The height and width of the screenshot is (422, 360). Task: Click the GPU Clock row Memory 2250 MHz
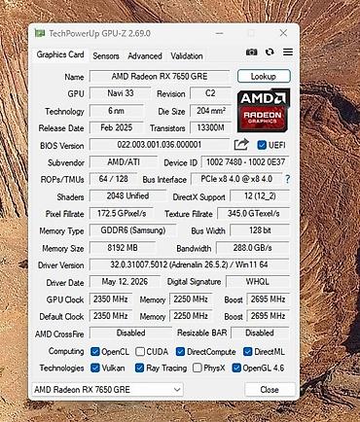[x=191, y=299]
